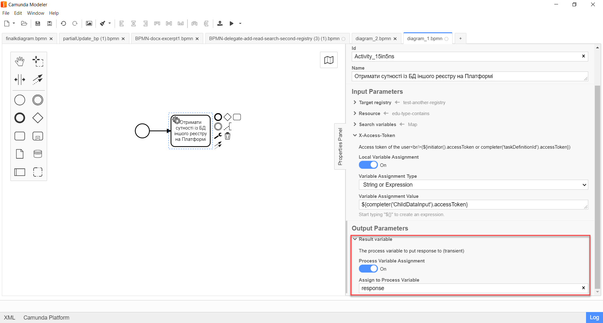Create an End Event from palette
603x323 pixels.
(x=20, y=118)
